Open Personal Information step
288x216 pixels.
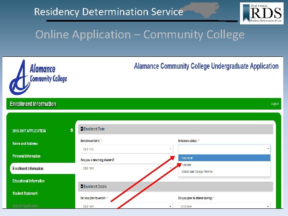coord(26,156)
